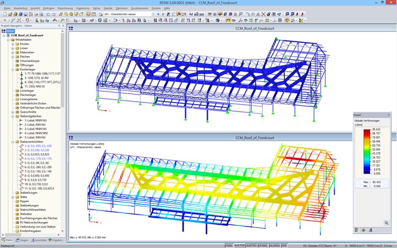The image size is (397, 248).
Task: Collapse the Modelldaten tree node
Action: pos(8,40)
